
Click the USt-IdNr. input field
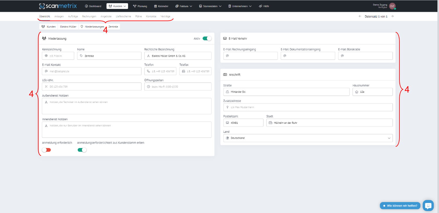(92, 86)
